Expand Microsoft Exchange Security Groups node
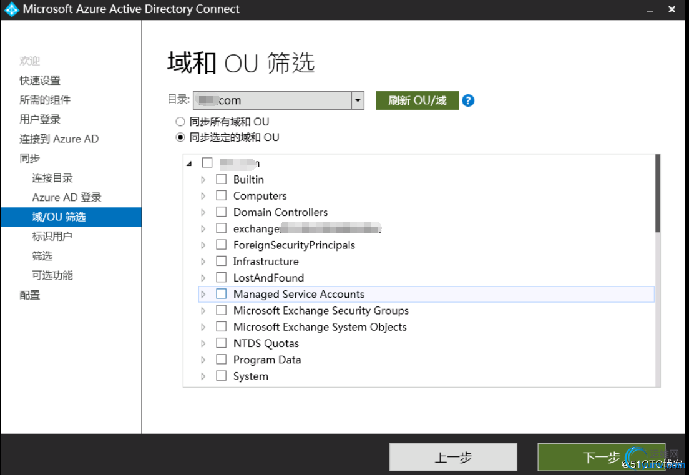The width and height of the screenshot is (689, 475). (203, 311)
